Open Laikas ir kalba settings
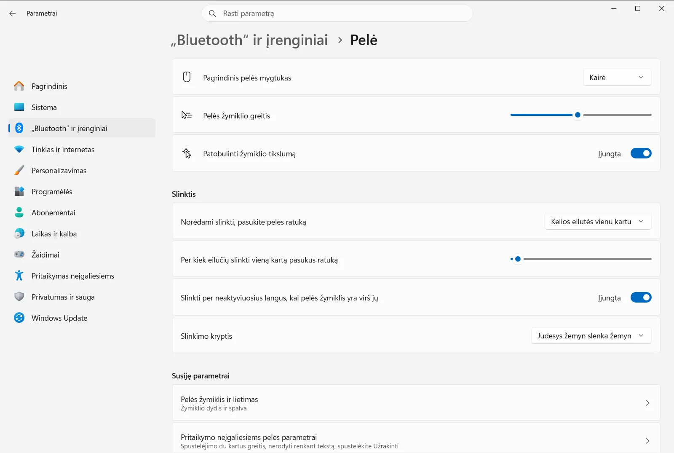The height and width of the screenshot is (453, 674). coord(82,233)
